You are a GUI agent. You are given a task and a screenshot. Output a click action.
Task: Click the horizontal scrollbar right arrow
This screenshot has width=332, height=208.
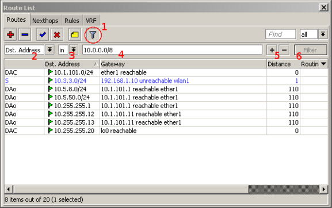[x=323, y=189]
